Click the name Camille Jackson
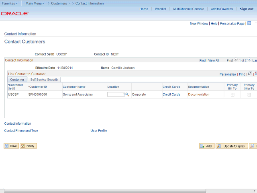 pos(123,68)
